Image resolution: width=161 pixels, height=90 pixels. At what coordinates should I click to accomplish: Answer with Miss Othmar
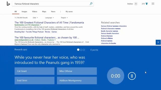[77, 71]
